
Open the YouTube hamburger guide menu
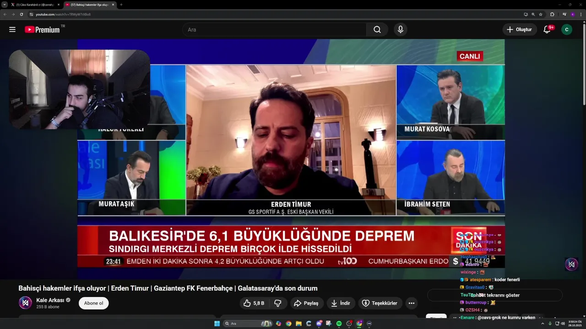click(x=12, y=30)
